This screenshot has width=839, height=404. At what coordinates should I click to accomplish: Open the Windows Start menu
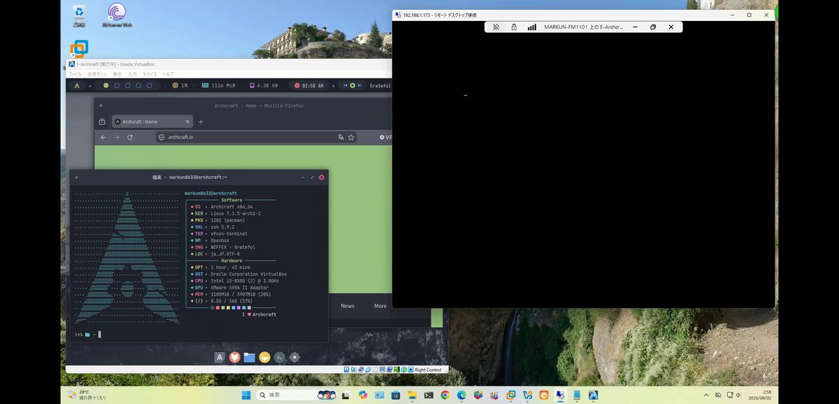coord(246,395)
